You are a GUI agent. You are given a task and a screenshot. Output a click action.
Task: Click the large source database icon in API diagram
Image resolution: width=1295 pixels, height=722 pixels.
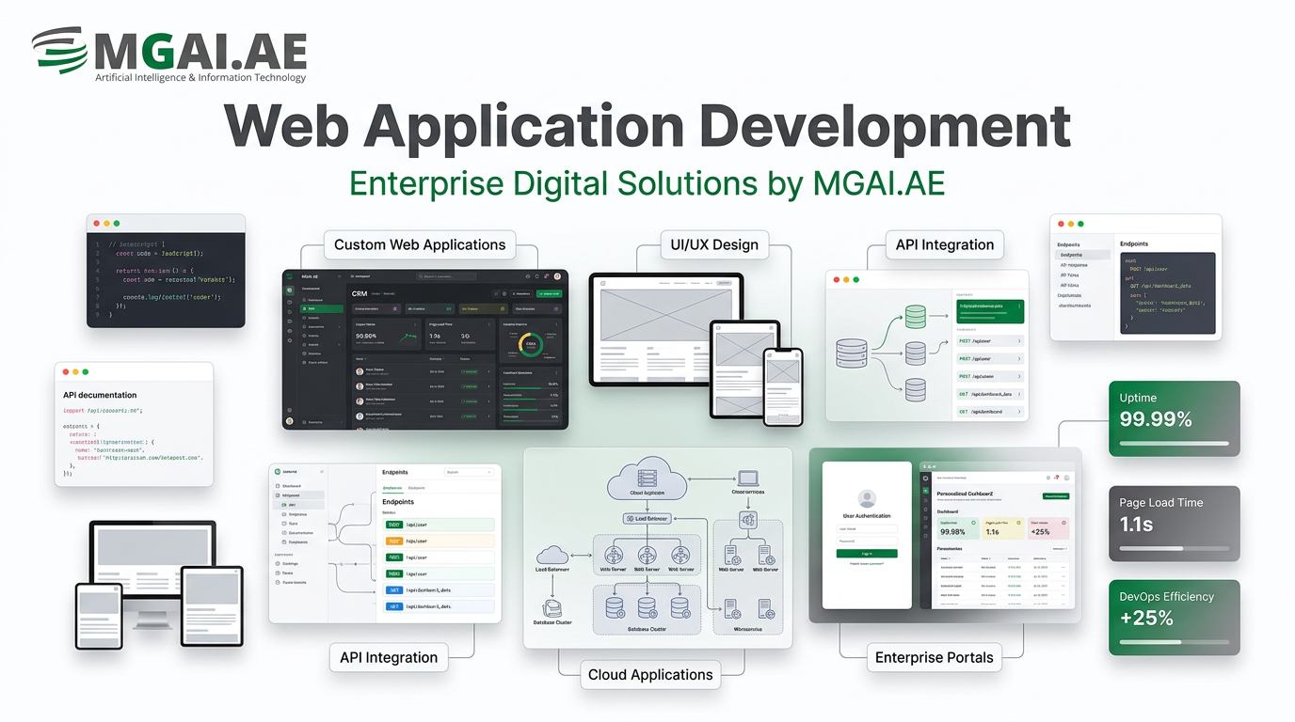(852, 353)
